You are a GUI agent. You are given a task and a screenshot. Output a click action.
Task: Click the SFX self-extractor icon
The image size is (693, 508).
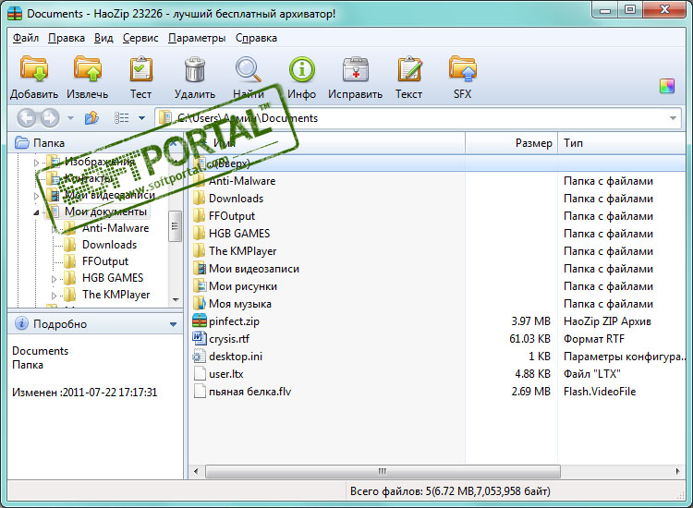462,69
